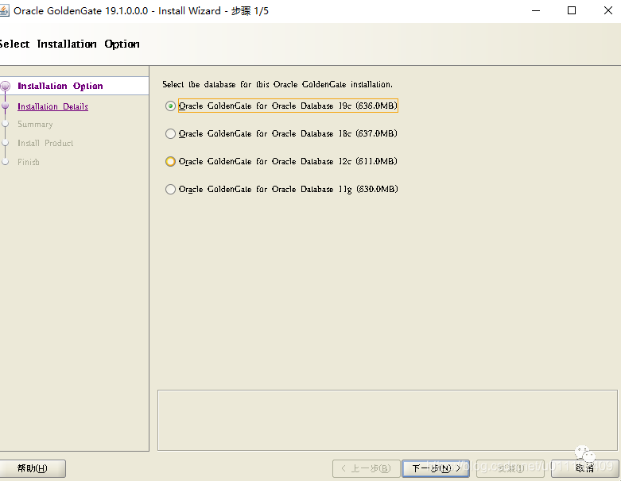Choose Oracle Database 11g radio option
This screenshot has height=481, width=621.
[170, 190]
